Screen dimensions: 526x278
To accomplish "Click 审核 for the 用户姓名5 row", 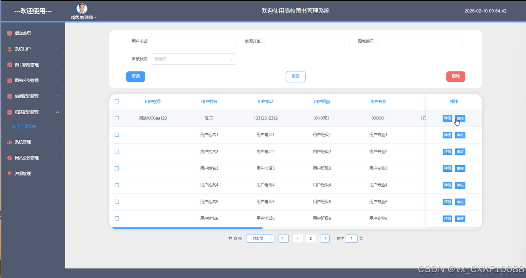I will [460, 202].
